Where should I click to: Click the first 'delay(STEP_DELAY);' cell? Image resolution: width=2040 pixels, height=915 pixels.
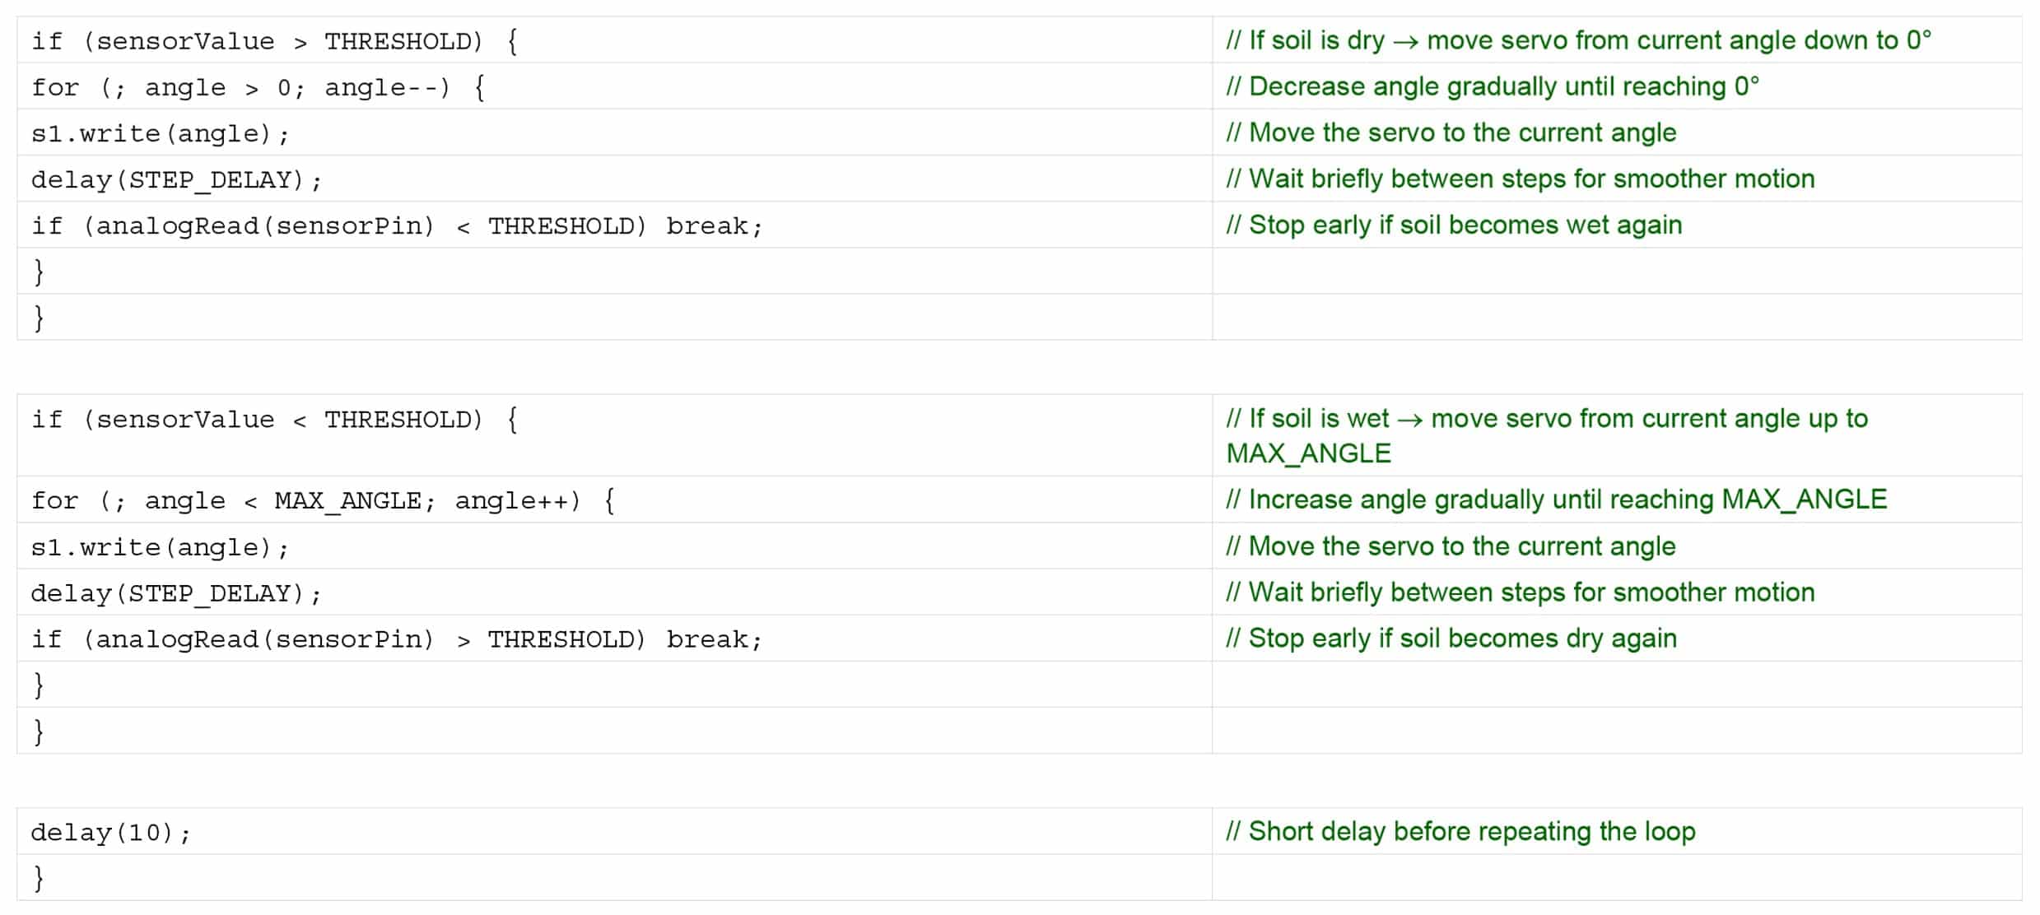(x=175, y=179)
